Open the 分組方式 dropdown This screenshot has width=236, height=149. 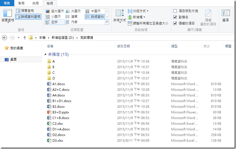[x=140, y=11]
